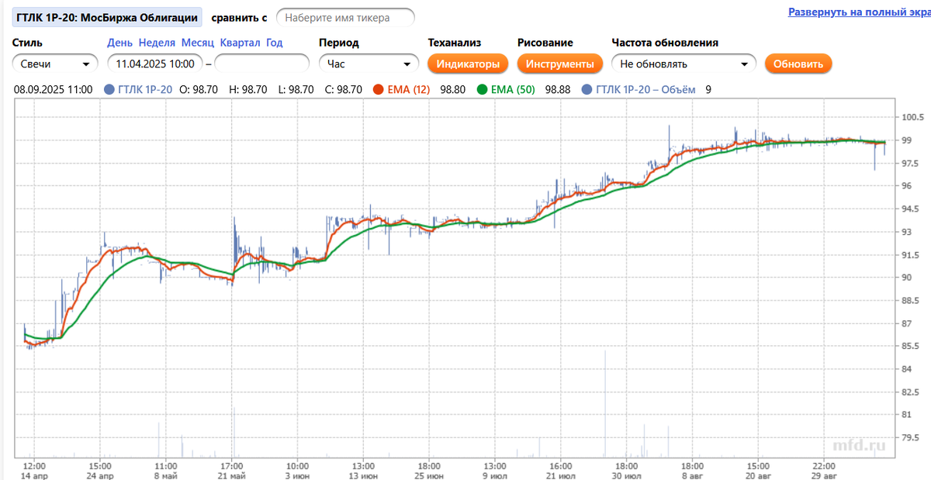Click the 20 авг time axis label
This screenshot has width=931, height=480.
pyautogui.click(x=759, y=475)
